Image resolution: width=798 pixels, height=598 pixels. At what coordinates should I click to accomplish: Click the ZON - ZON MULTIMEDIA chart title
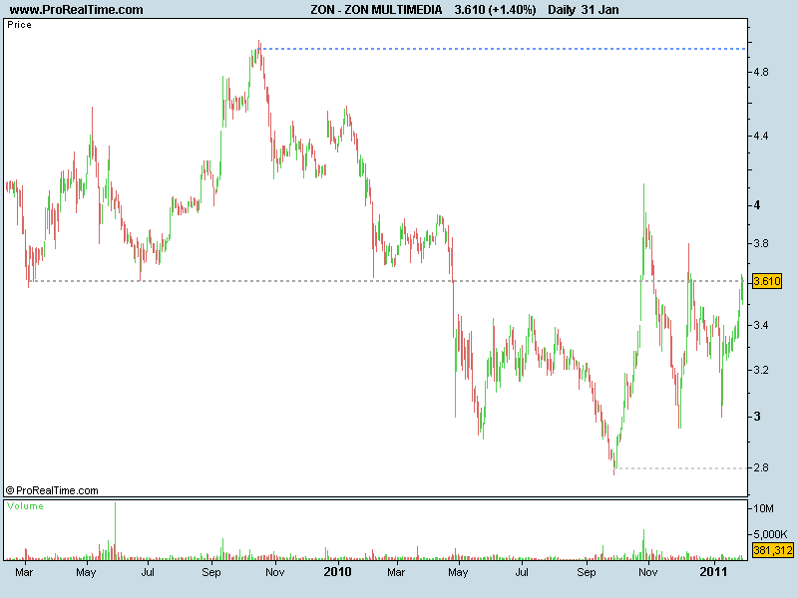[x=376, y=10]
